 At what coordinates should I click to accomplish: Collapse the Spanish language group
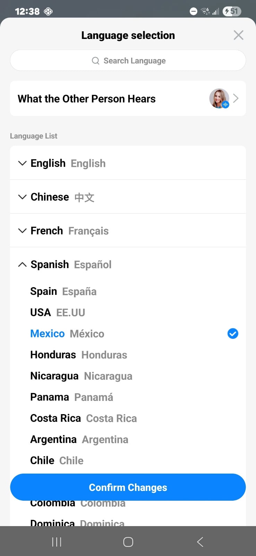23,265
